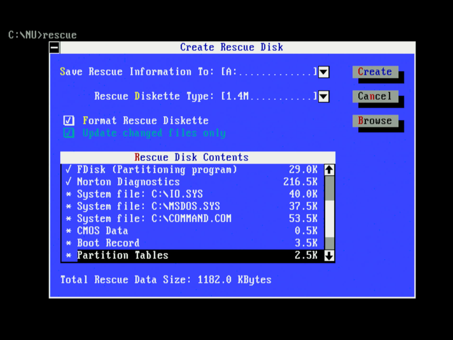Expand the Save Rescue Information To dropdown arrow
453x340 pixels.
click(x=323, y=72)
